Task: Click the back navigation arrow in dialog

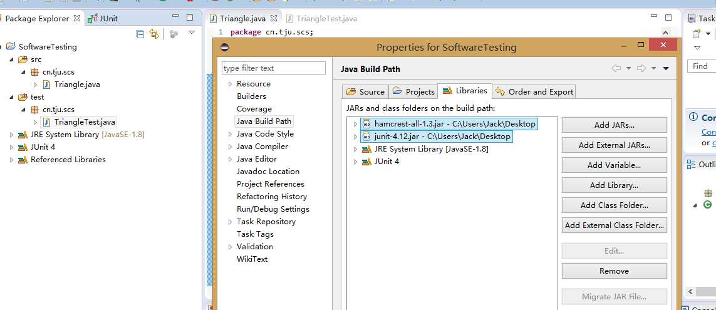Action: pyautogui.click(x=616, y=68)
